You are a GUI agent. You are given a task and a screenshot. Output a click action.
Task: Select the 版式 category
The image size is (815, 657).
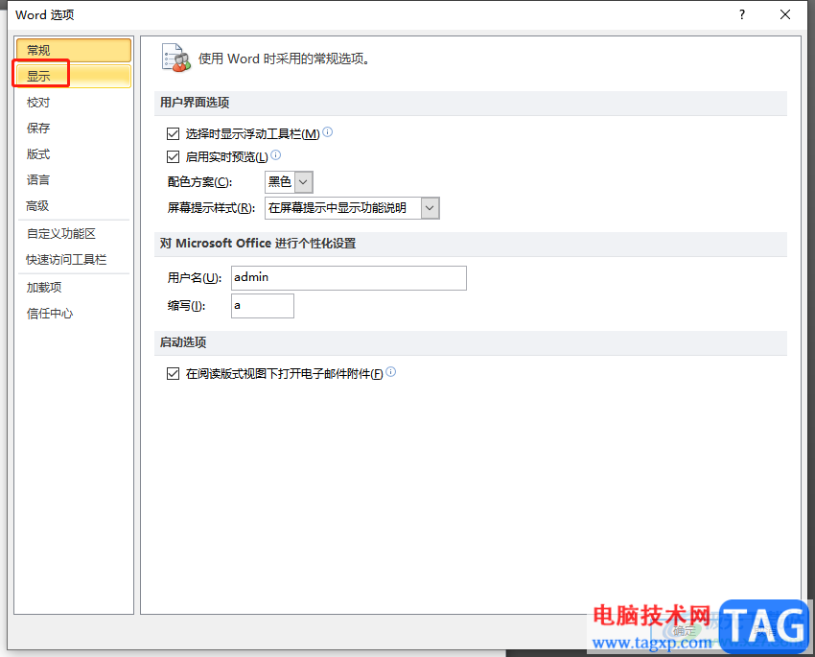(38, 153)
